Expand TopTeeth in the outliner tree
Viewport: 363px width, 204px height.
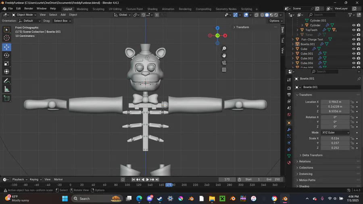pos(297,30)
